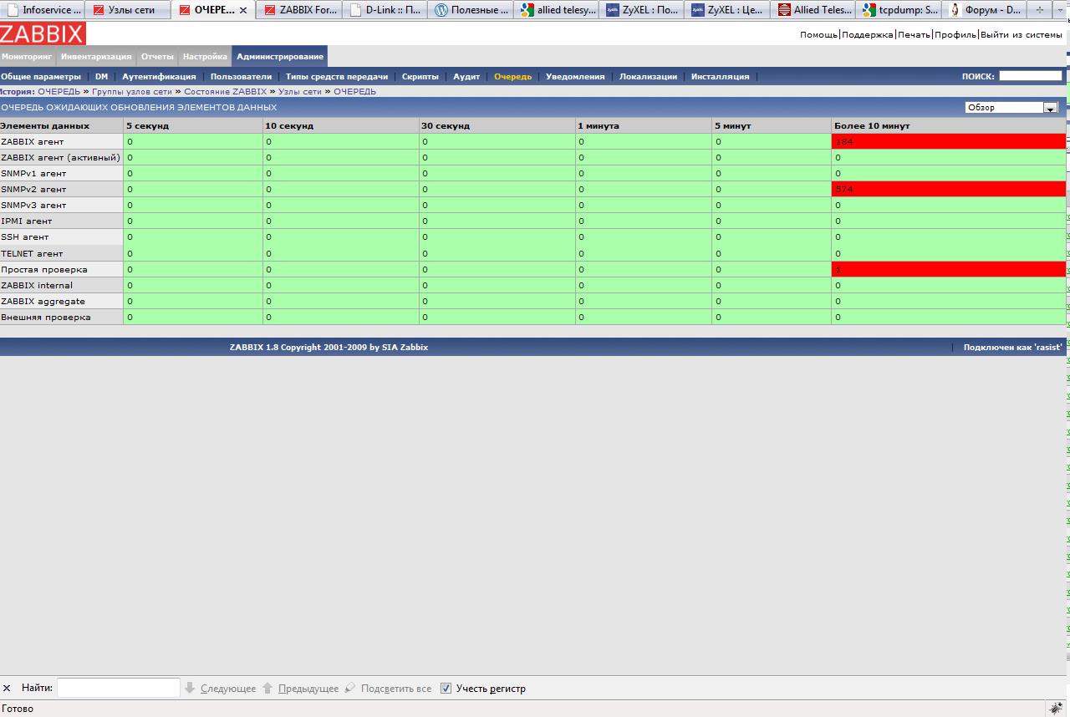Click the Найти text field
The height and width of the screenshot is (717, 1070).
point(119,688)
